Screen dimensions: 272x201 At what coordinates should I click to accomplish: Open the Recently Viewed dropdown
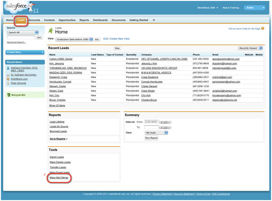[x=250, y=48]
